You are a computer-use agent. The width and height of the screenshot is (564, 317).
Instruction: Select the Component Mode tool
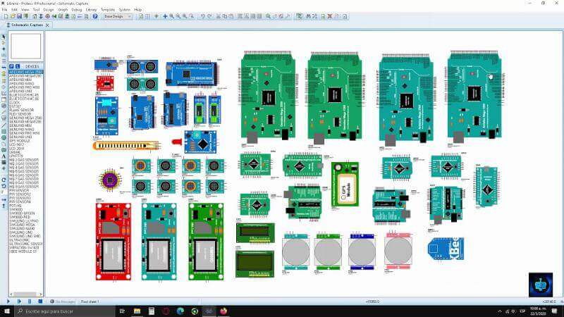coord(4,42)
